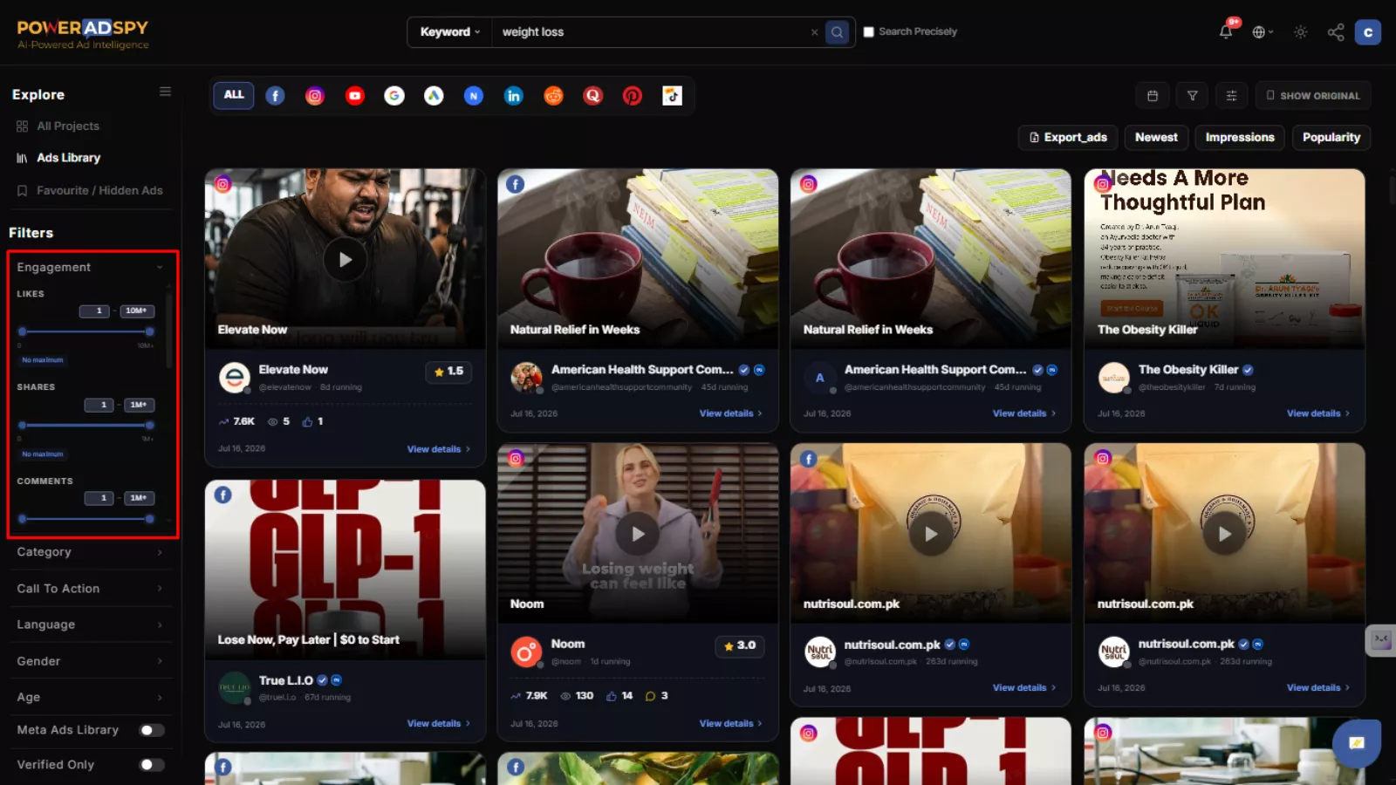1396x785 pixels.
Task: Click the Comments slider maximum handle
Action: coord(150,519)
